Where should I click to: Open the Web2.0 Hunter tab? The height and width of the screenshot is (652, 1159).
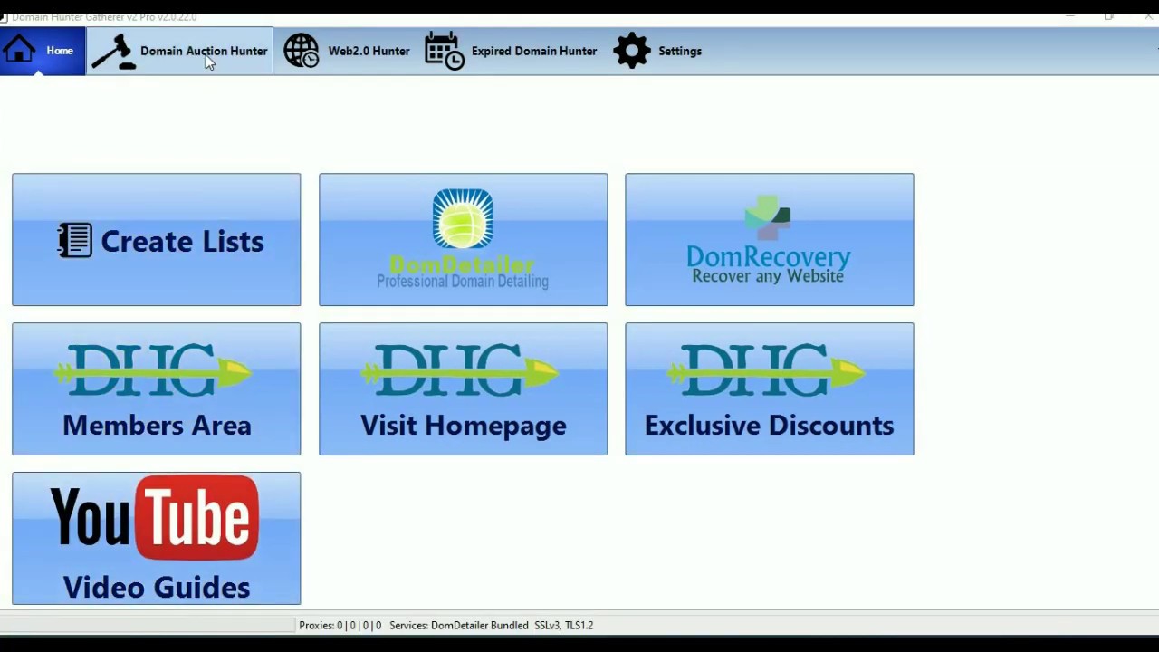click(x=347, y=51)
